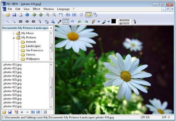Collapse the My Pictures tree node
Viewport: 176px width, 121px height.
pos(13,38)
